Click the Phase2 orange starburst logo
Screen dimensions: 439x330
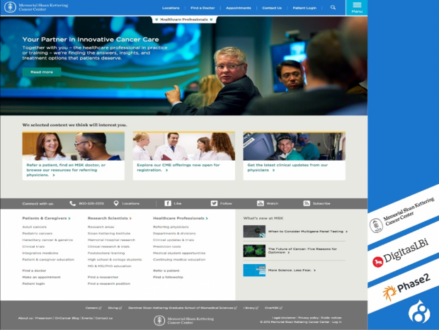click(389, 293)
